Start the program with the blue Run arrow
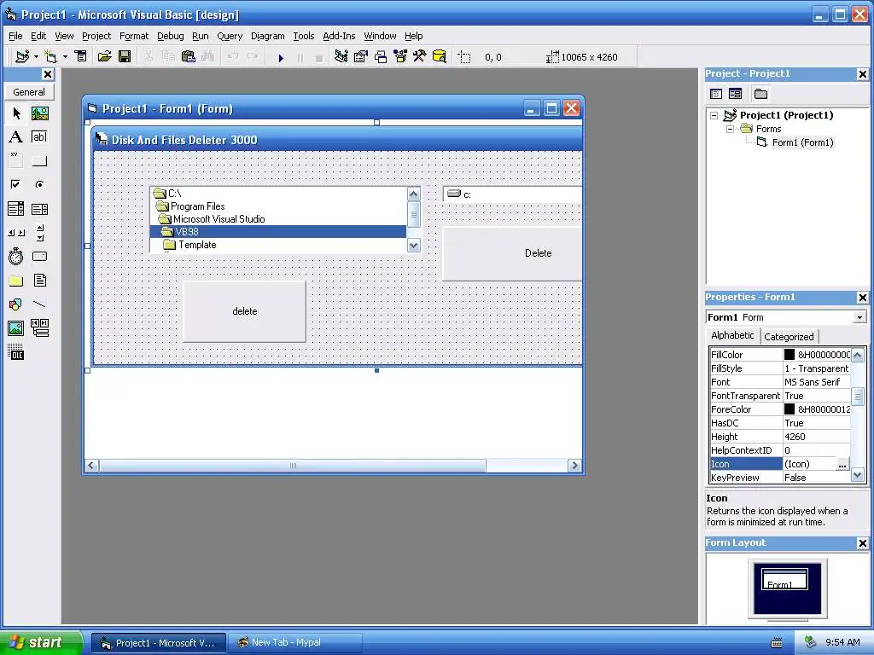This screenshot has height=655, width=874. tap(281, 57)
